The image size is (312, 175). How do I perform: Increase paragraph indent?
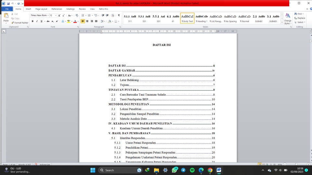point(107,15)
